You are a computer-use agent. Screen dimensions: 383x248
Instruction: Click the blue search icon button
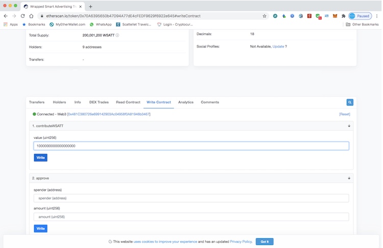pyautogui.click(x=350, y=102)
